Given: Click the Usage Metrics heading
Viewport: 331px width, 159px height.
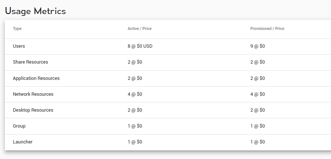Looking at the screenshot, I should tap(36, 11).
